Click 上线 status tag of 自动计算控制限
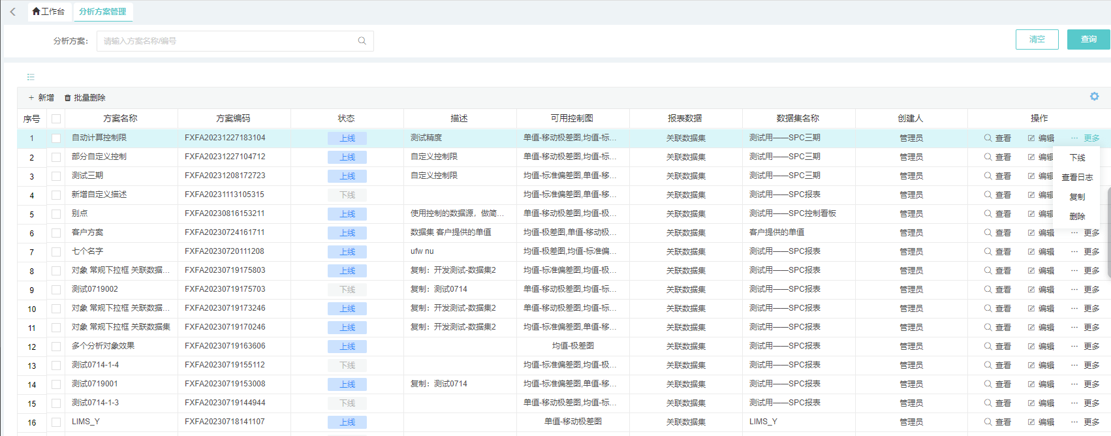 (x=347, y=138)
